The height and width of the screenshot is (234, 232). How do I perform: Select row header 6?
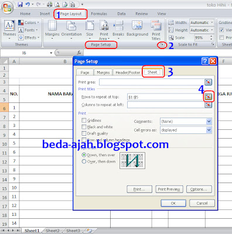[4, 108]
